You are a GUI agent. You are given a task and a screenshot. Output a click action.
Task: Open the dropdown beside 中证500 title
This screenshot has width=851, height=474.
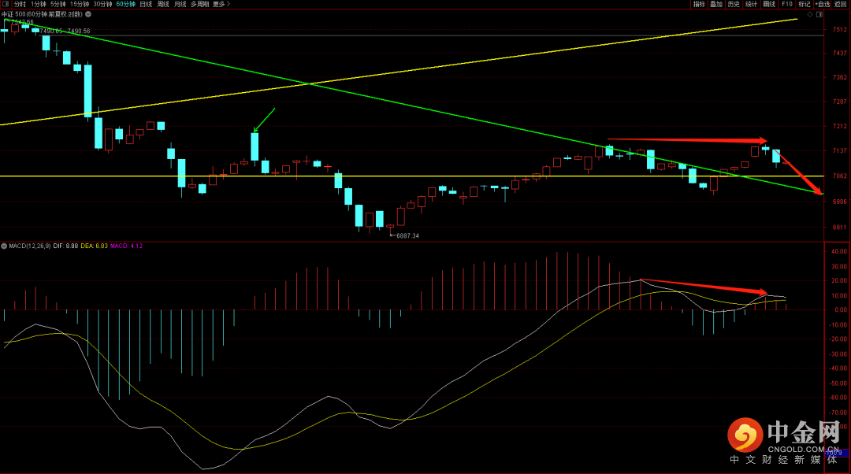pyautogui.click(x=88, y=15)
